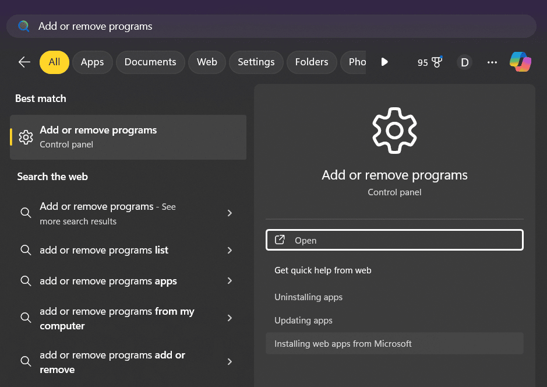This screenshot has height=387, width=547.
Task: Open the 'Uninstalling apps' help link
Action: pyautogui.click(x=308, y=297)
